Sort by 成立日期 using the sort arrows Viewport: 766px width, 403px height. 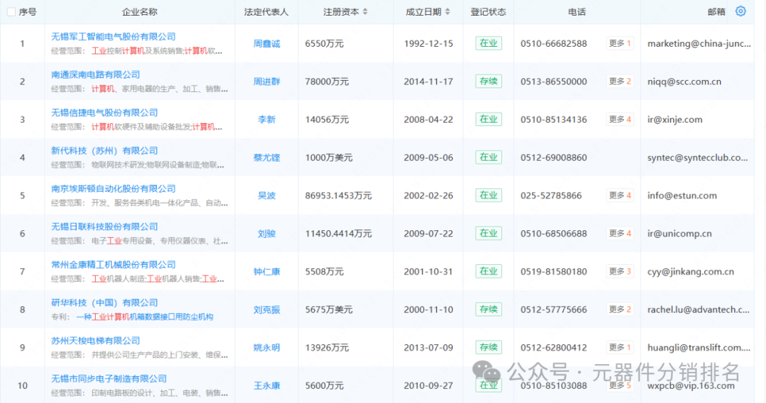pyautogui.click(x=448, y=12)
